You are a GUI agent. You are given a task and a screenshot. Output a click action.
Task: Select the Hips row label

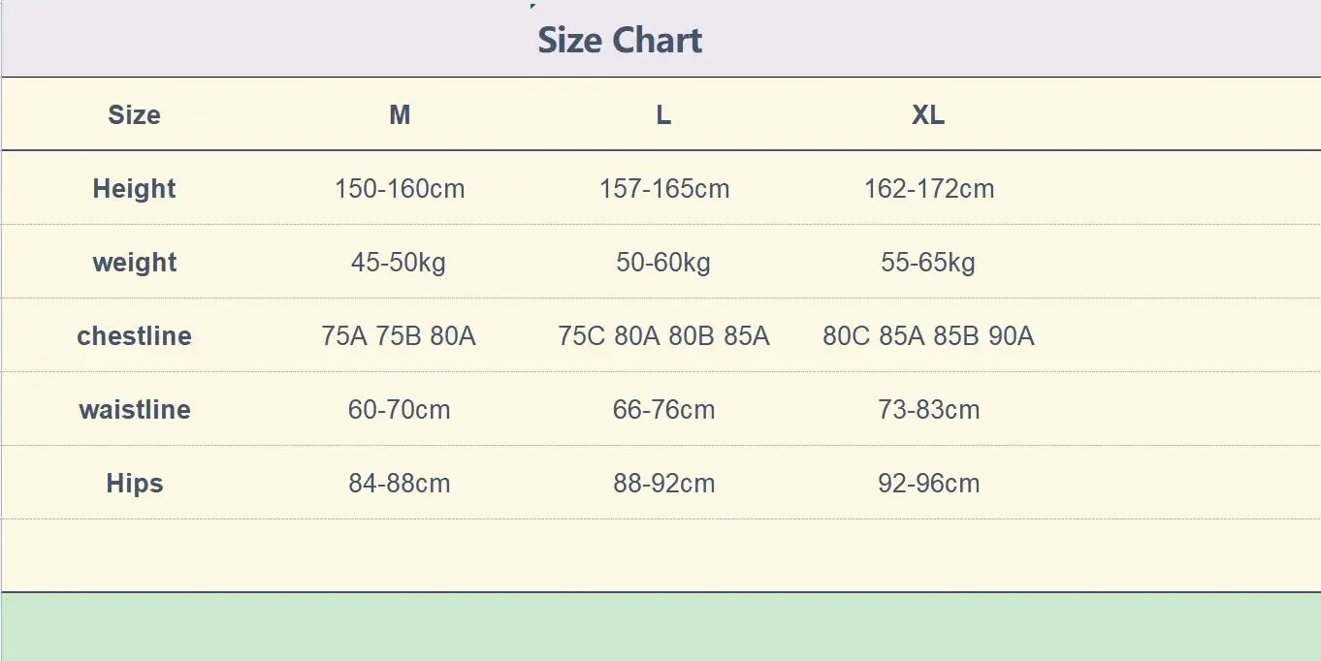(134, 484)
